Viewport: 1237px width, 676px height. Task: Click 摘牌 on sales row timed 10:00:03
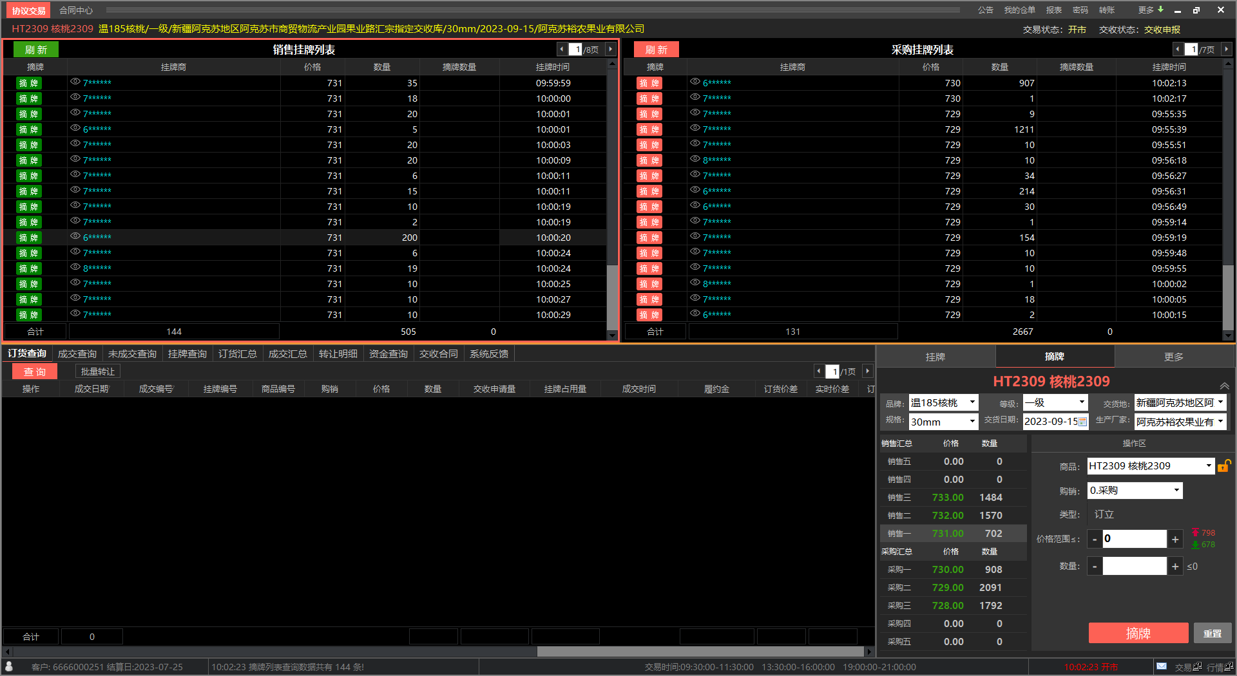[x=29, y=145]
